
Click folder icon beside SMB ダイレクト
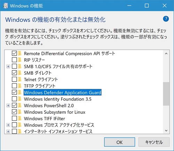(x=20, y=73)
